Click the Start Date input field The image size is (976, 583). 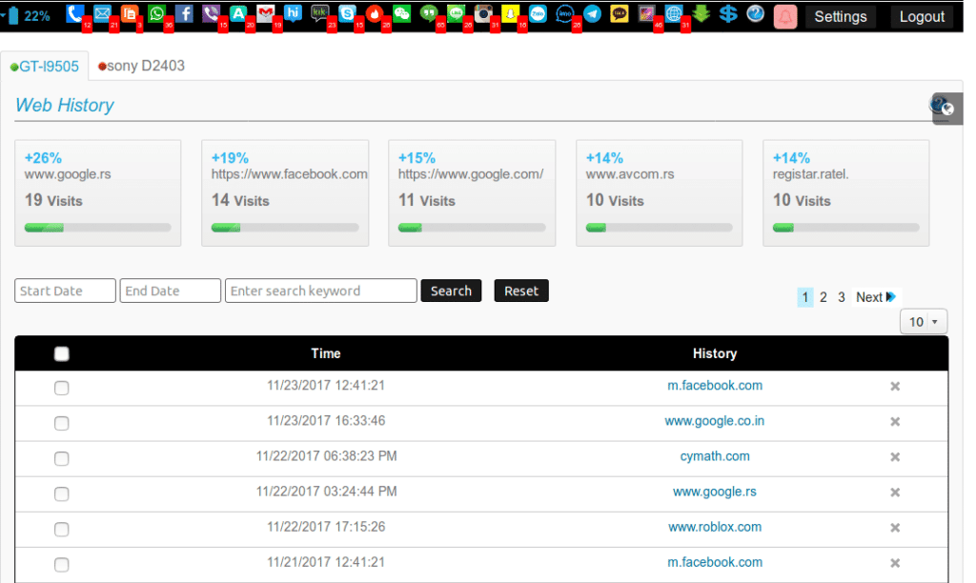[66, 291]
